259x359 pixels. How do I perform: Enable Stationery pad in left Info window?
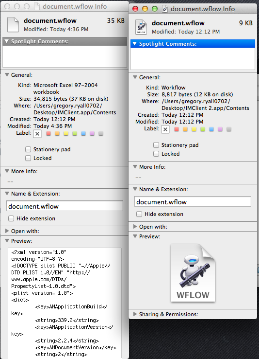[28, 149]
